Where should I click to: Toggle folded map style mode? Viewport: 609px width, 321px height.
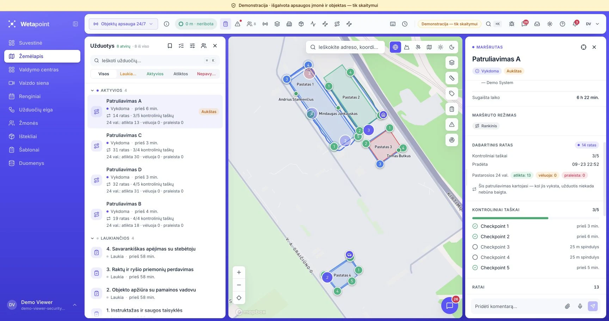pyautogui.click(x=429, y=47)
